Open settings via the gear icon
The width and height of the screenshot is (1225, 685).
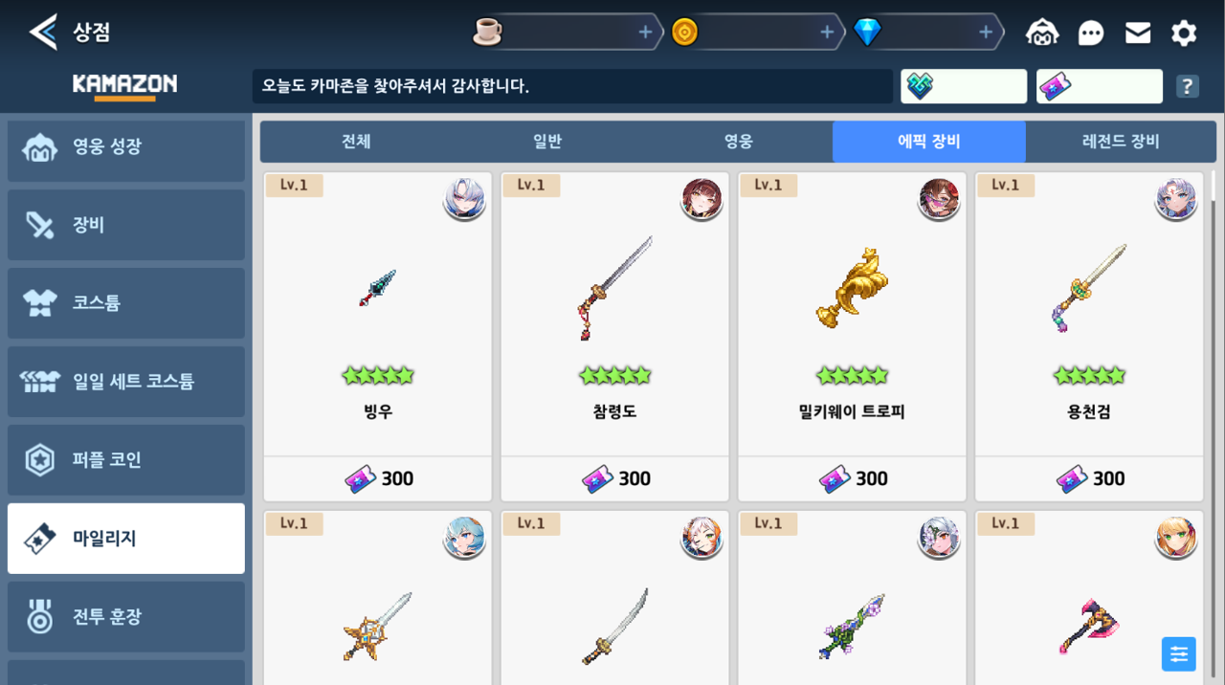coord(1184,33)
